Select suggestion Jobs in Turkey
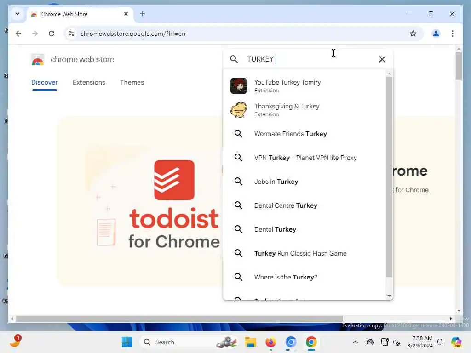Image resolution: width=471 pixels, height=353 pixels. click(304, 182)
